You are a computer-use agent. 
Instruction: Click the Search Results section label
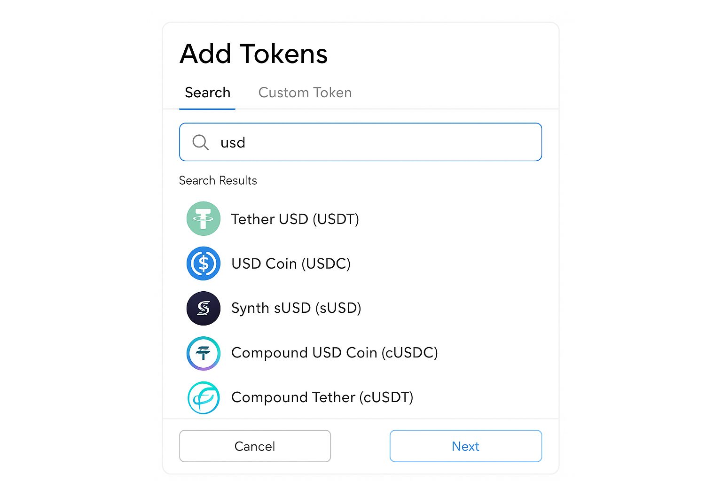(x=218, y=181)
